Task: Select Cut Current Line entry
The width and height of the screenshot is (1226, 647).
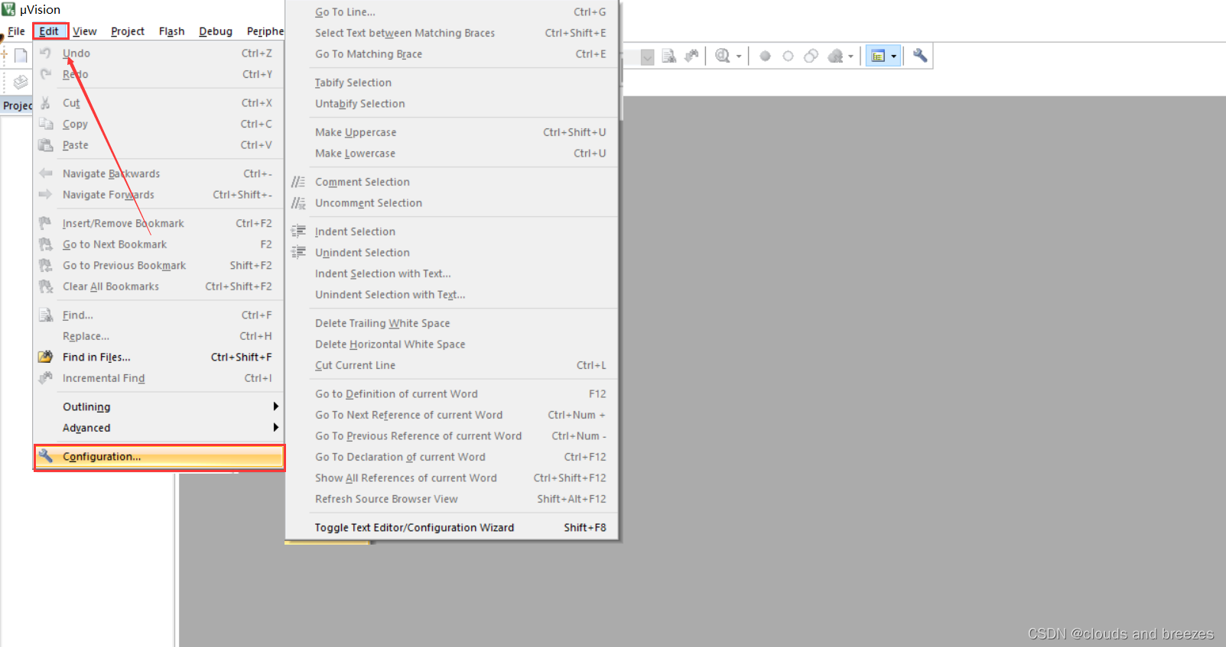Action: (x=452, y=365)
